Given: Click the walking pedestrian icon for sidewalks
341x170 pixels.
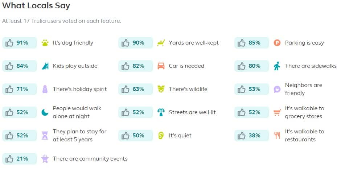Looking at the screenshot, I should [277, 66].
